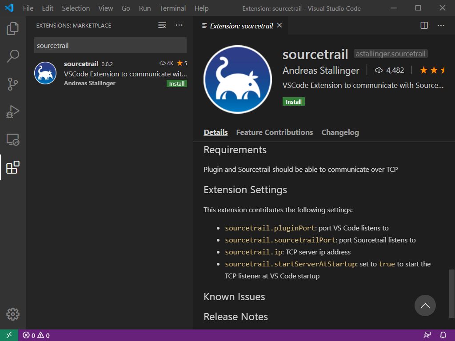This screenshot has height=341, width=455.
Task: Select the Extensions view icon
Action: (13, 167)
